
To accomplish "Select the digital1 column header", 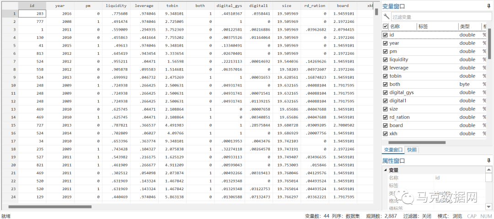I will 258,5.
